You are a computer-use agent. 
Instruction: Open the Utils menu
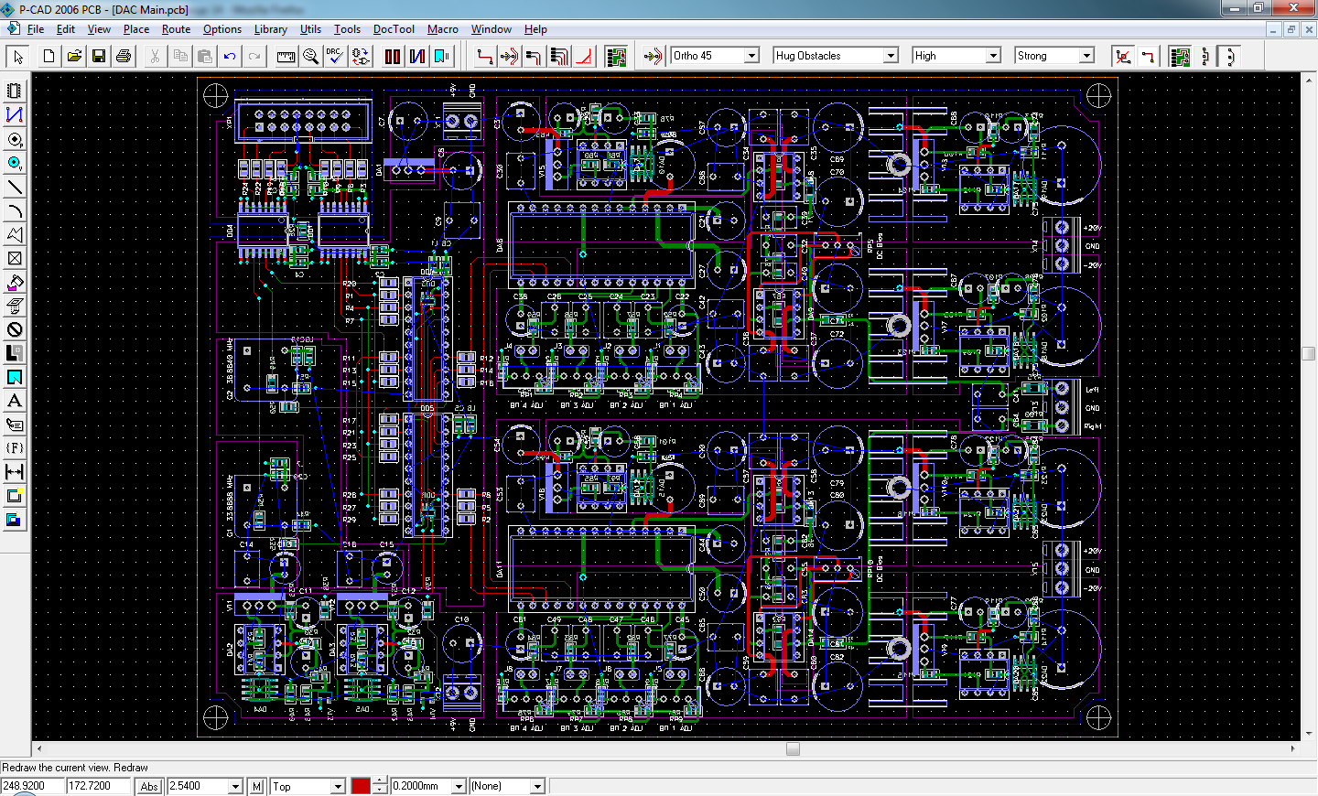coord(311,29)
